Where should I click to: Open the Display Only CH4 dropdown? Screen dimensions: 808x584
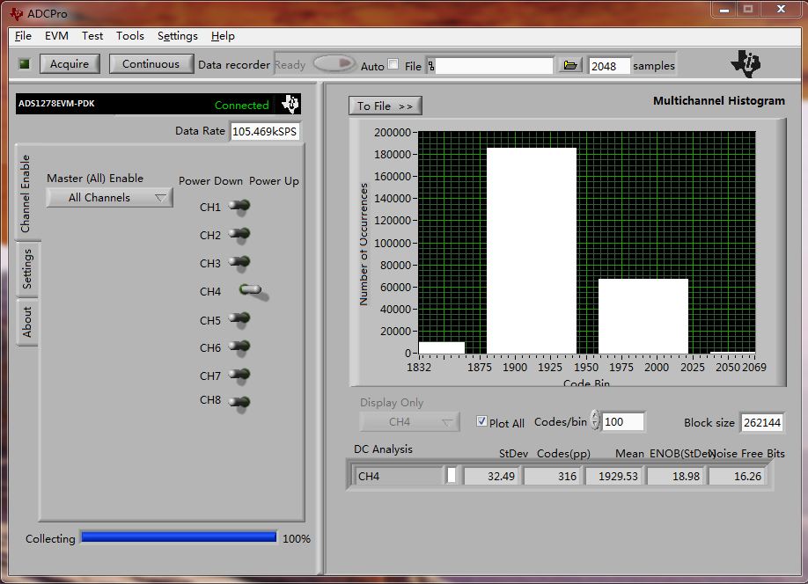click(x=409, y=422)
